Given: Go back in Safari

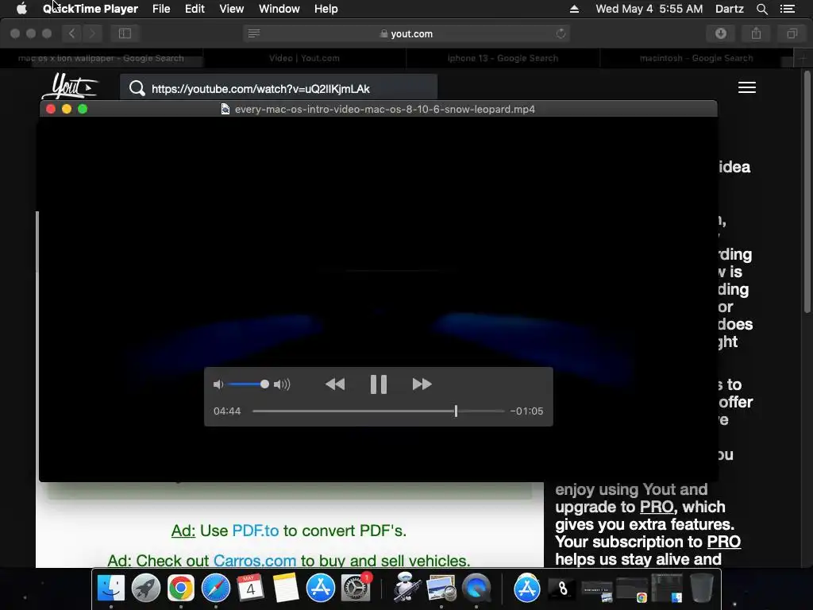Looking at the screenshot, I should (x=72, y=33).
